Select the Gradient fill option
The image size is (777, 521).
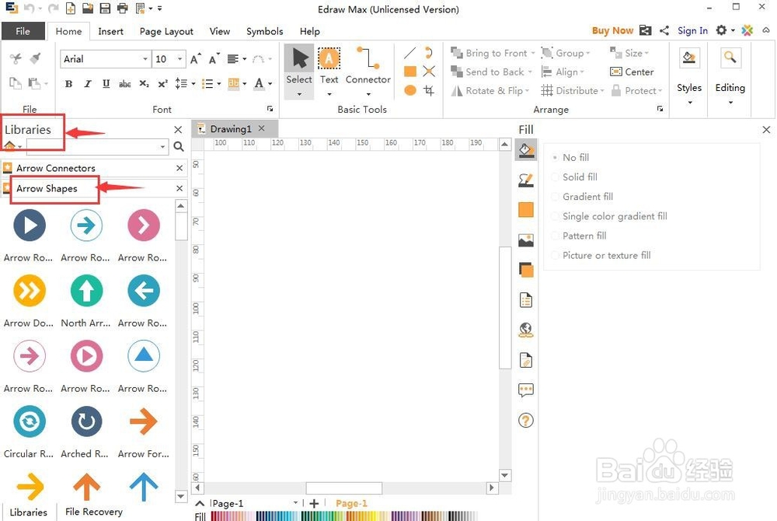coord(582,197)
